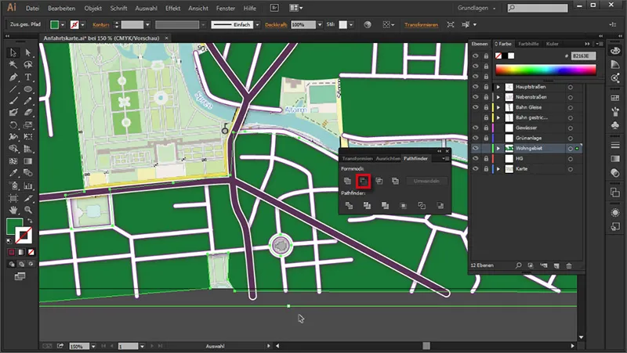Expand the Nebenstraßen layer

click(x=498, y=97)
